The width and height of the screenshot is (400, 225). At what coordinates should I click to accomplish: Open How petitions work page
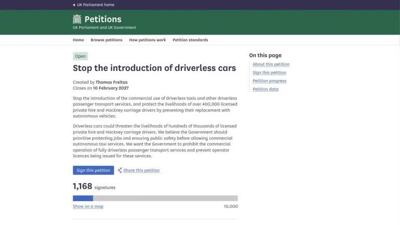click(147, 40)
